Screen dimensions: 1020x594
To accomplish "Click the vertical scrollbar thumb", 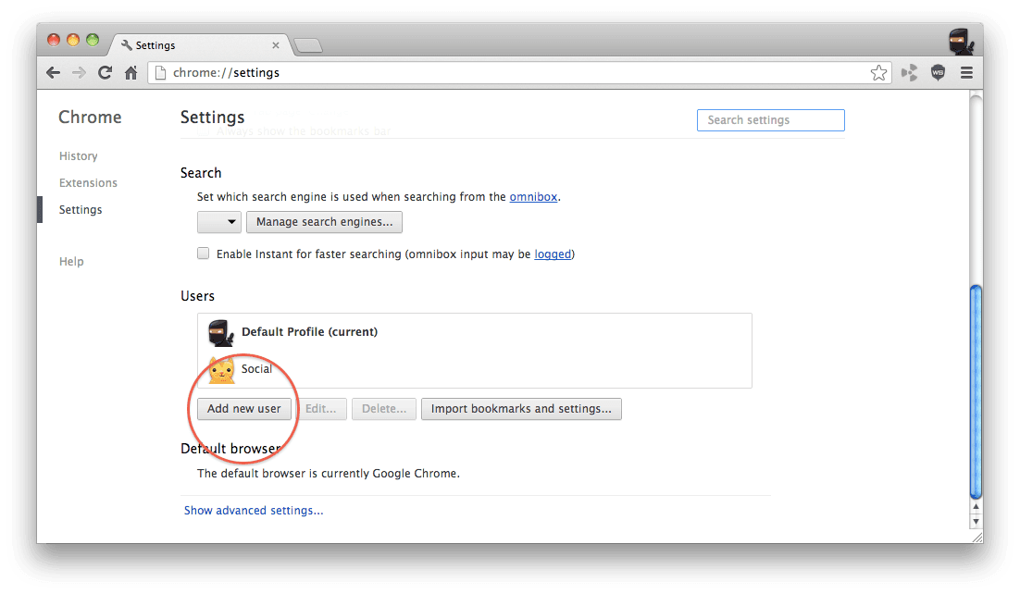I will pos(976,392).
